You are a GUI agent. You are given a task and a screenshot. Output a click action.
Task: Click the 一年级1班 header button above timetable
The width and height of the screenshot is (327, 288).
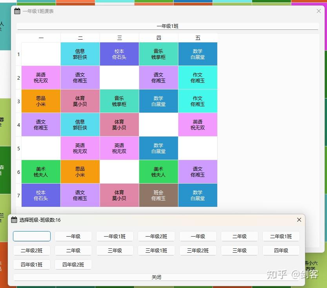tap(168, 26)
